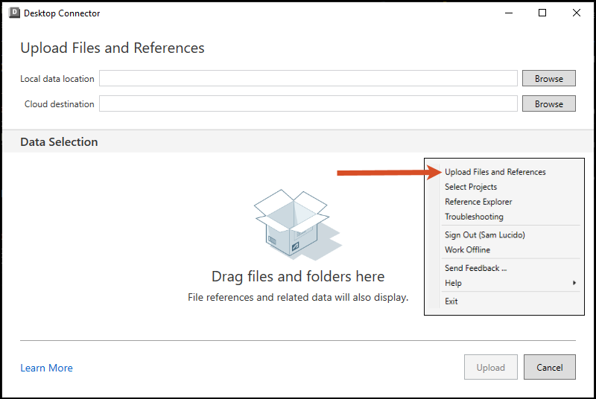The width and height of the screenshot is (596, 399).
Task: Select Work Offline menu entry
Action: tap(468, 250)
